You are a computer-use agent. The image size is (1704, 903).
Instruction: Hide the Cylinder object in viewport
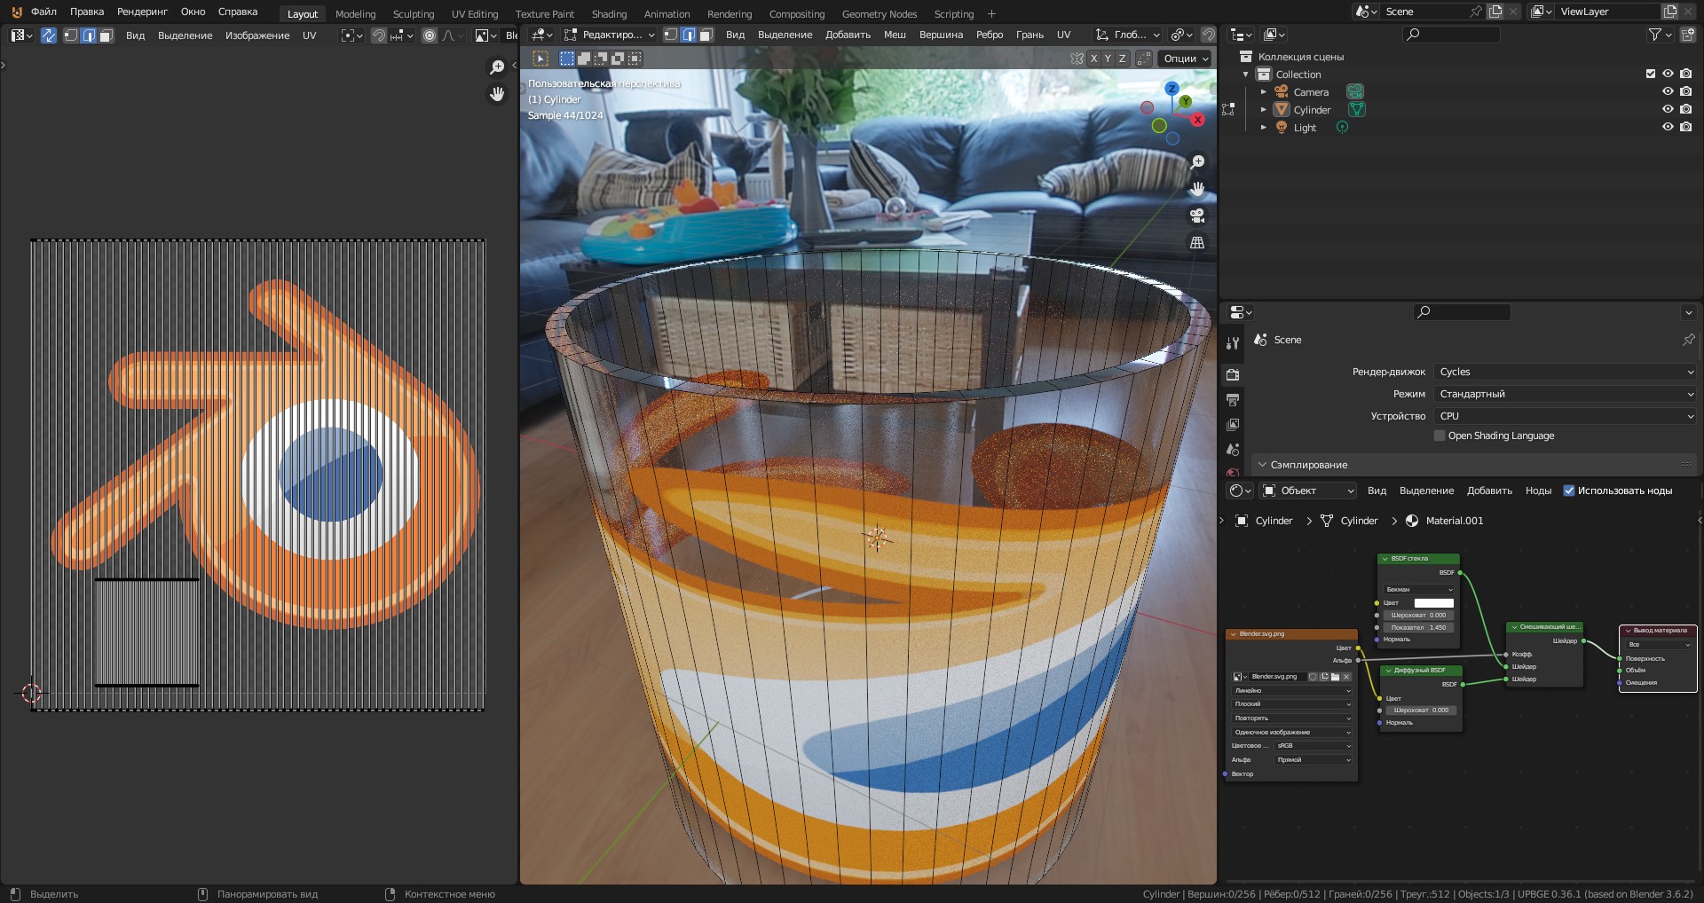tap(1668, 109)
